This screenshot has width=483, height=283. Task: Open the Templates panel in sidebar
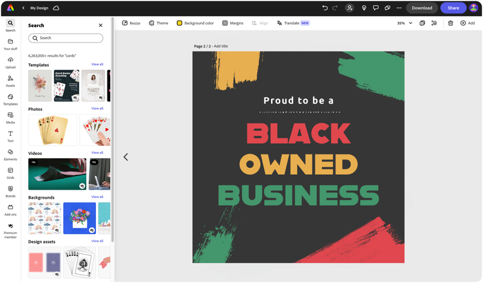pos(10,100)
